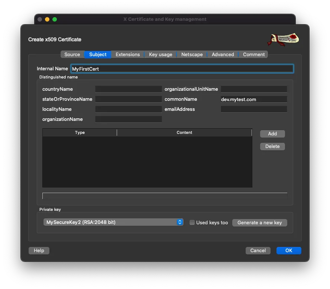This screenshot has height=289, width=330.
Task: Switch to the Source tab
Action: (72, 54)
